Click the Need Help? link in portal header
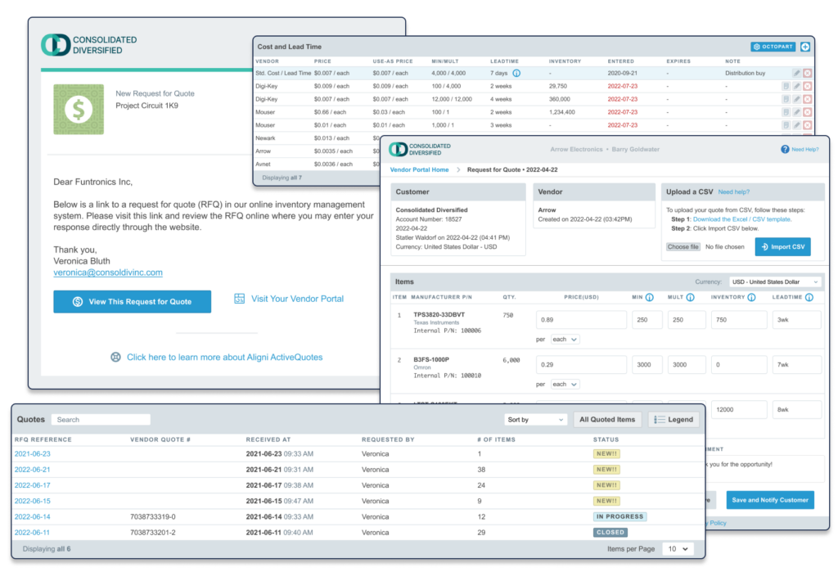Image resolution: width=838 pixels, height=572 pixels. [805, 149]
